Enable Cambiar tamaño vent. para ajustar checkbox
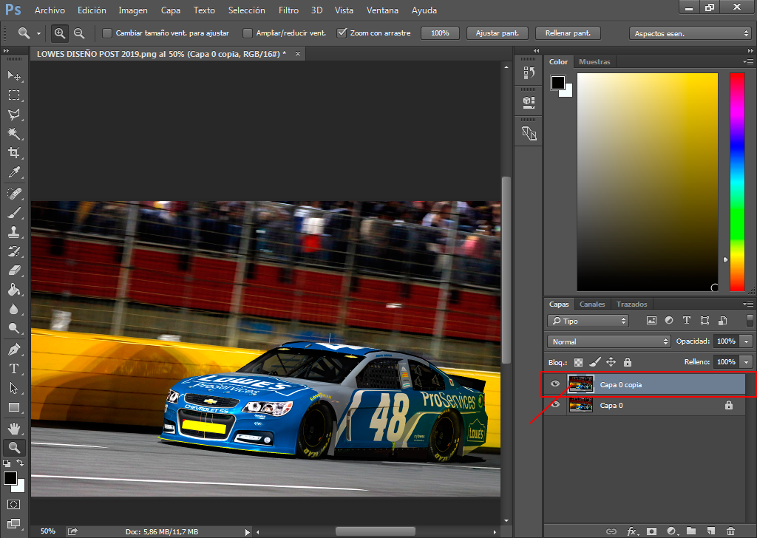Image resolution: width=757 pixels, height=538 pixels. [x=107, y=33]
